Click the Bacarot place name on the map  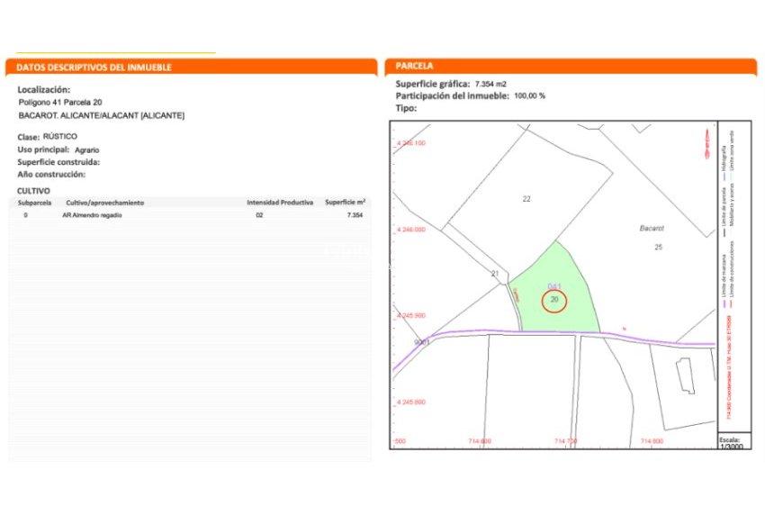pos(650,230)
